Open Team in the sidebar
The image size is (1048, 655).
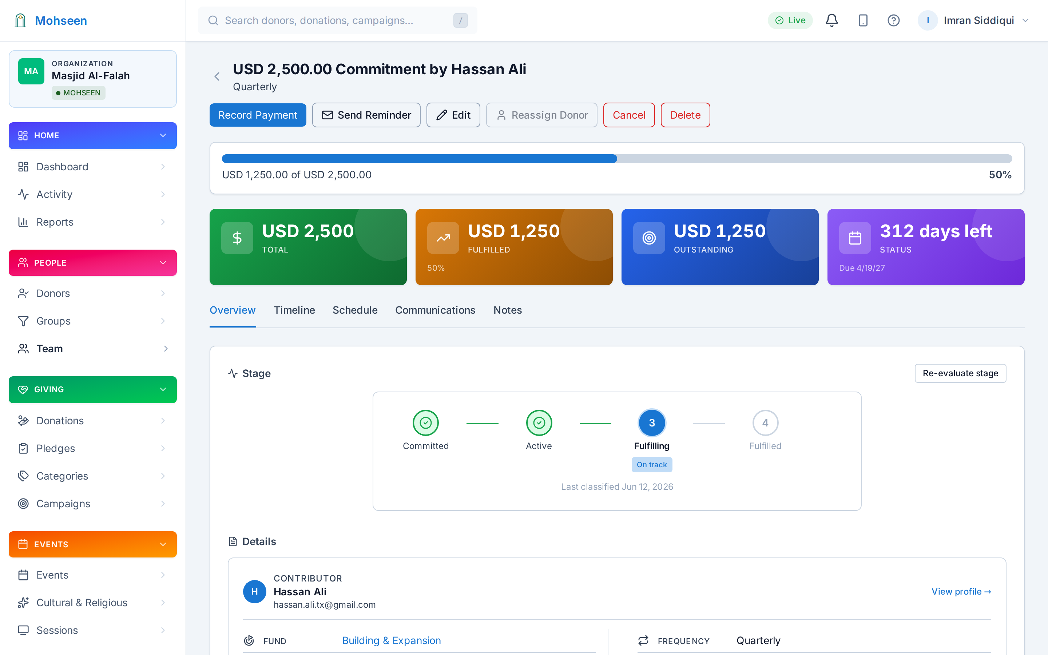93,349
